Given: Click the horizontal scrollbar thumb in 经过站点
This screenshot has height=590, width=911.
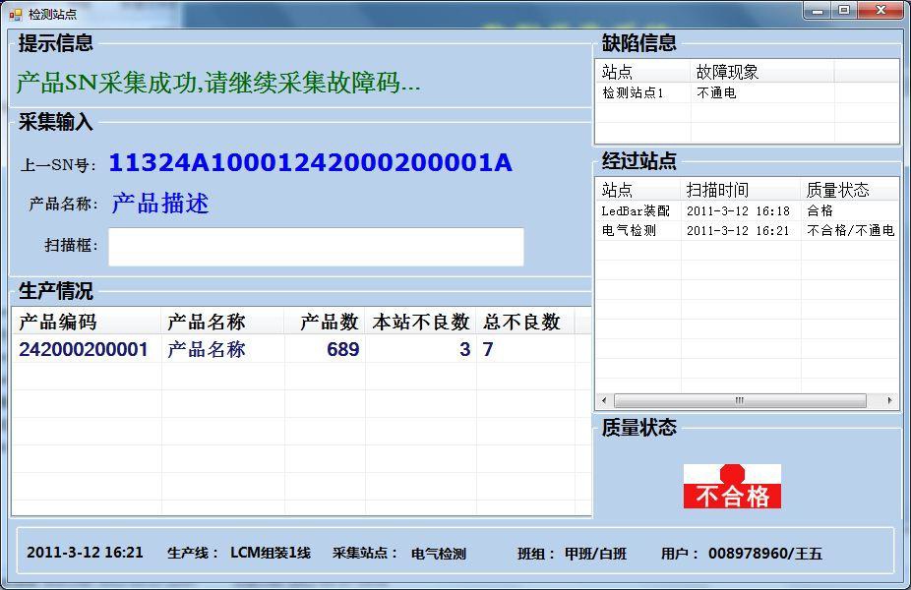Looking at the screenshot, I should tap(740, 400).
